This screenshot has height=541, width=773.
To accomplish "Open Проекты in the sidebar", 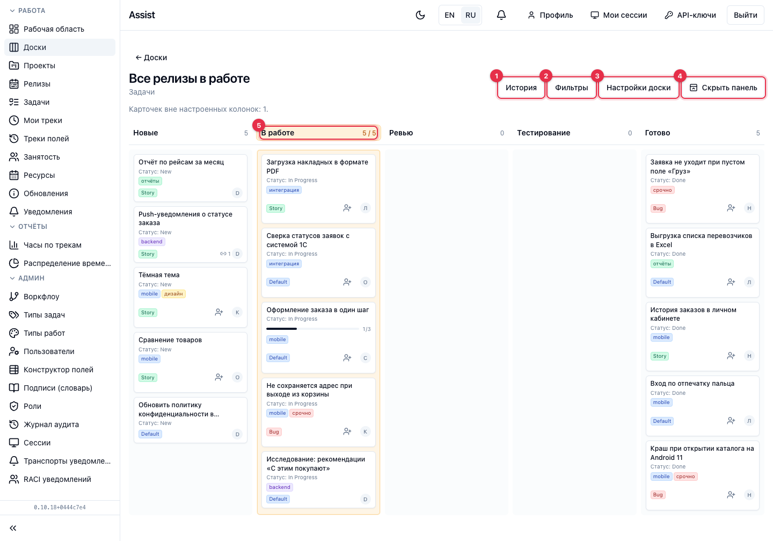I will pyautogui.click(x=60, y=66).
